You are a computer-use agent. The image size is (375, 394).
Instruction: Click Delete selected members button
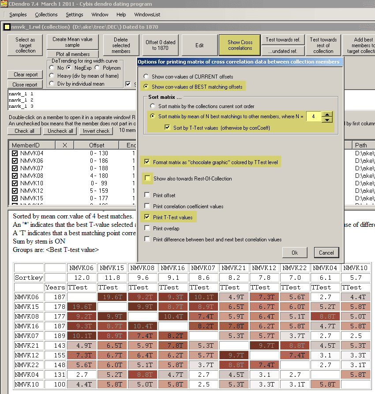pyautogui.click(x=121, y=45)
